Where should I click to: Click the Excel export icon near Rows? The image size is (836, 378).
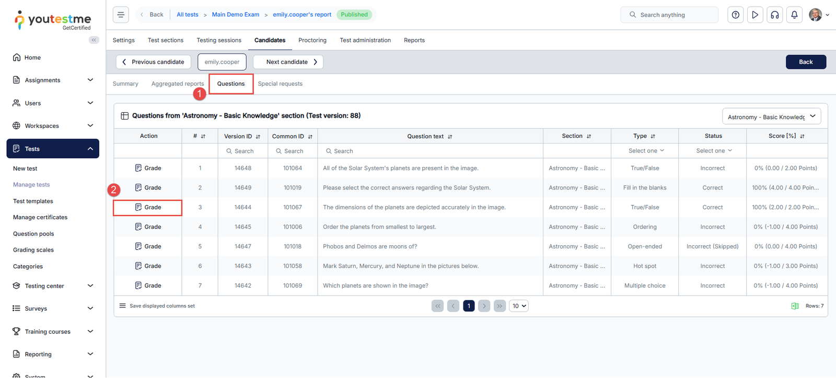795,306
